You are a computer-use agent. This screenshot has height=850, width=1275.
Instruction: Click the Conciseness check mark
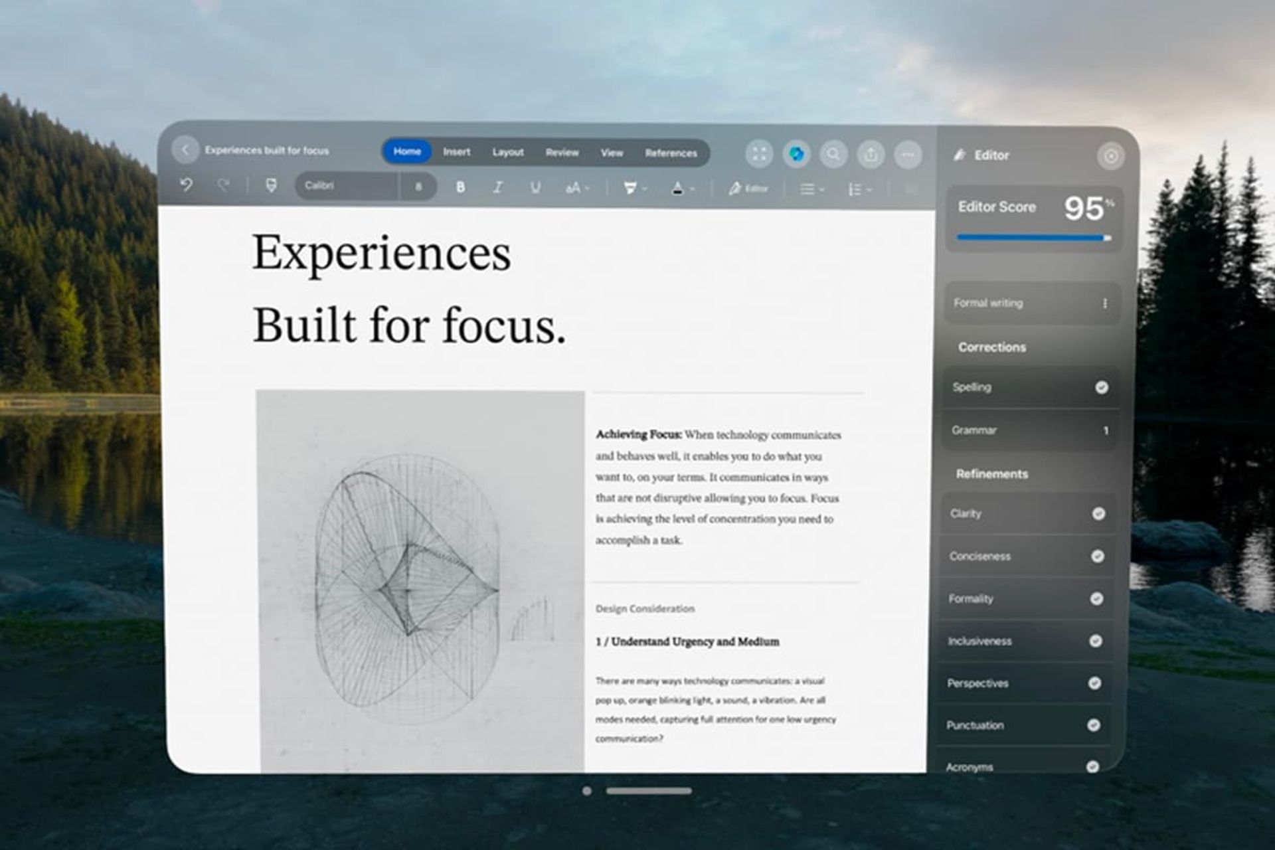[x=1098, y=556]
